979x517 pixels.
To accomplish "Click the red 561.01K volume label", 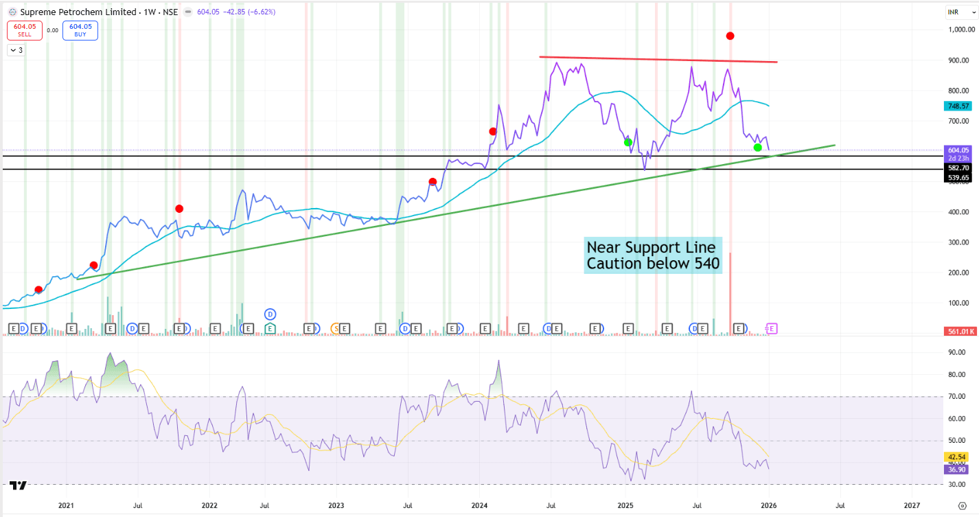I will coord(961,331).
